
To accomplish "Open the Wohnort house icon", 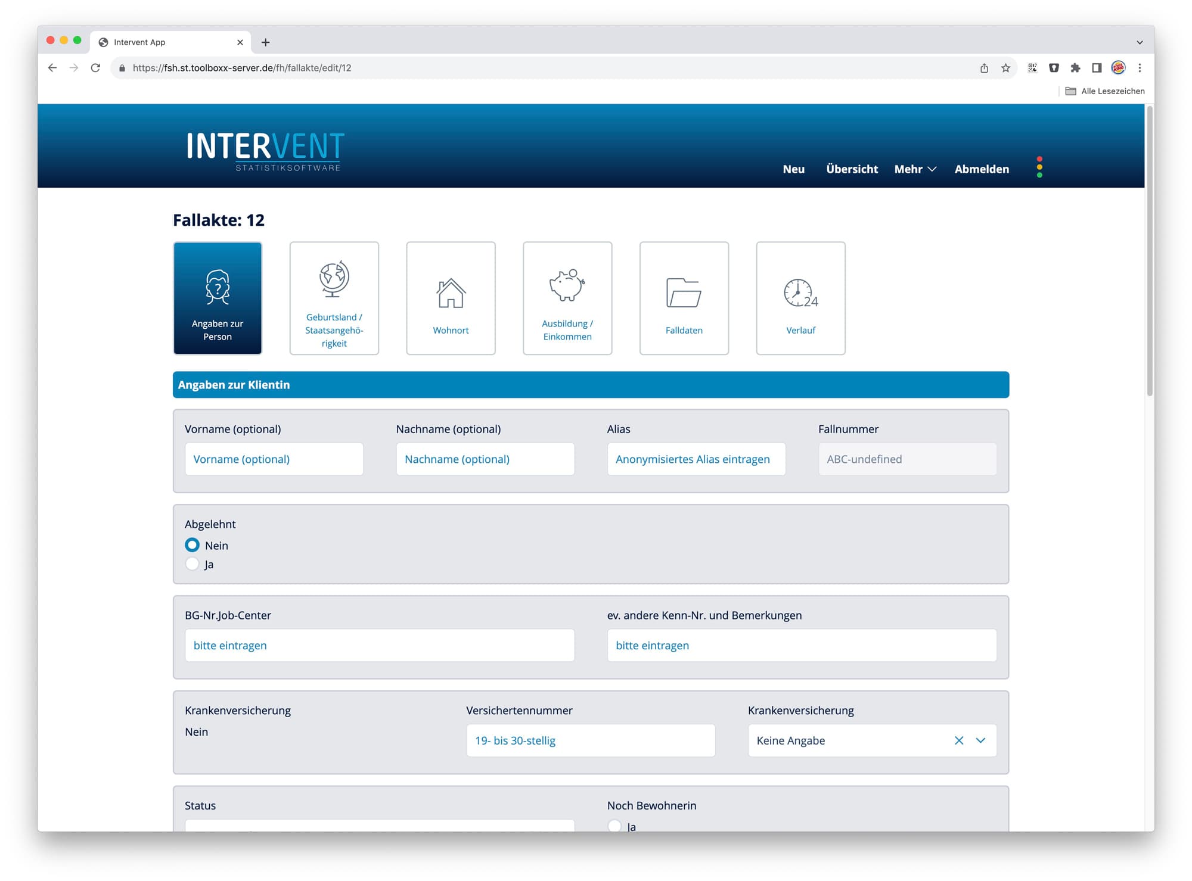I will pos(451,292).
